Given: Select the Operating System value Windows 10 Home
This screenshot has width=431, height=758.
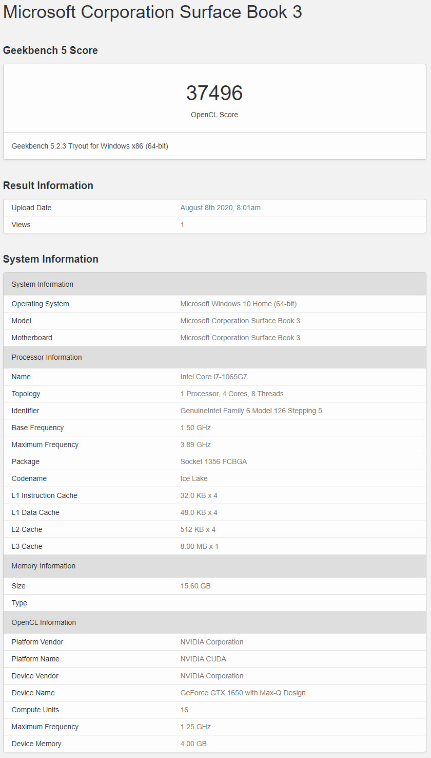Looking at the screenshot, I should (x=239, y=304).
